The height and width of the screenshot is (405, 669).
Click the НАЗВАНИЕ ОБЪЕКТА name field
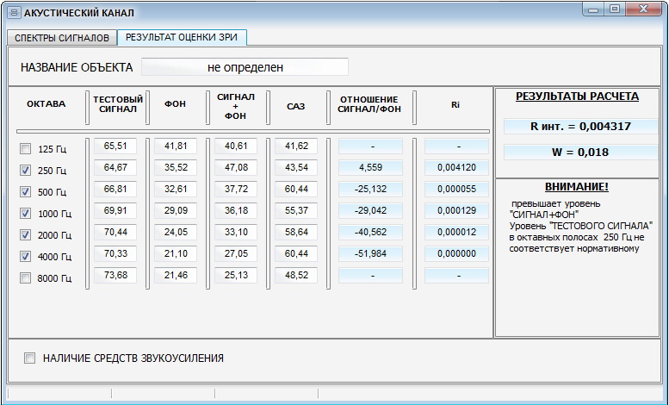point(245,67)
